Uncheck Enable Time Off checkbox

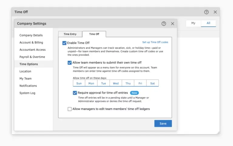[x=64, y=43]
